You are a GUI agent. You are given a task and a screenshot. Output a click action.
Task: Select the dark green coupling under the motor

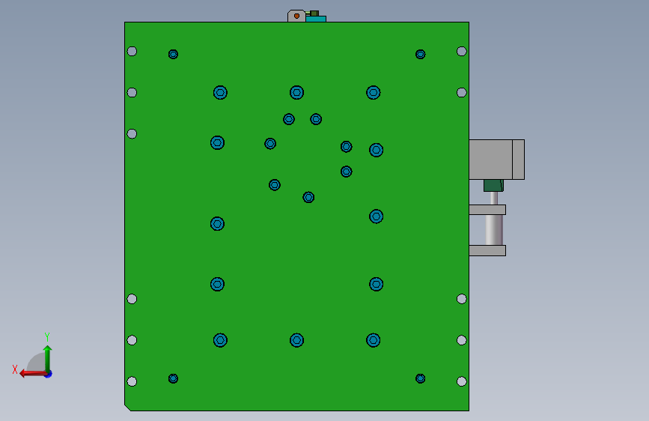point(493,185)
